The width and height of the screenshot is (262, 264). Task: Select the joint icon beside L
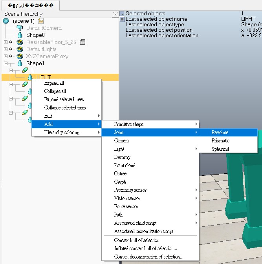pyautogui.click(x=25, y=70)
